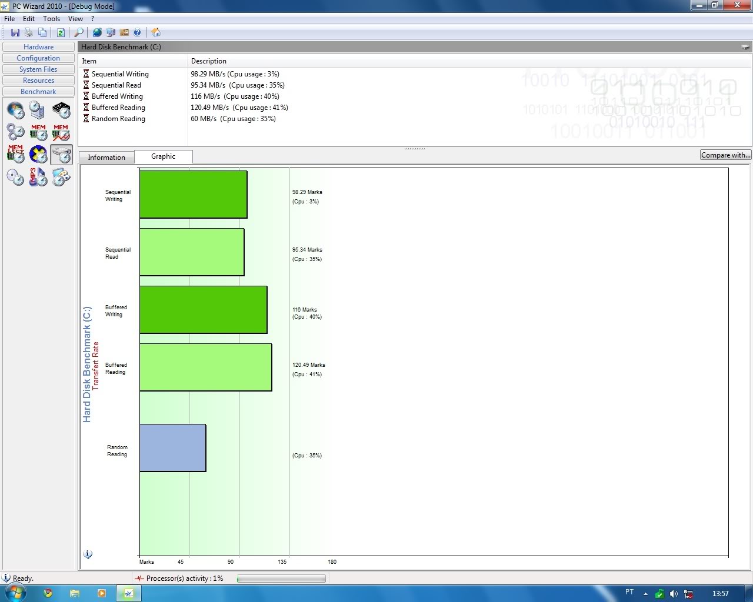
Task: Open the computer tower benchmark icon
Action: pyautogui.click(x=38, y=109)
